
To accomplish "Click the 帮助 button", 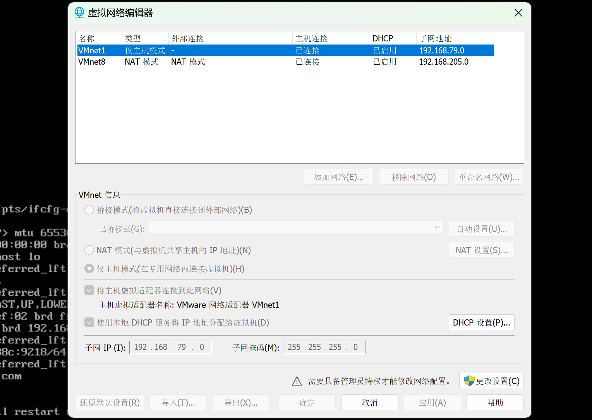I will pos(495,402).
